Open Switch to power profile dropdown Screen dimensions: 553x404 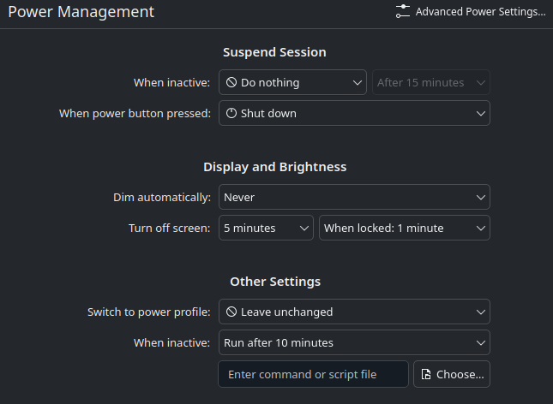[354, 312]
